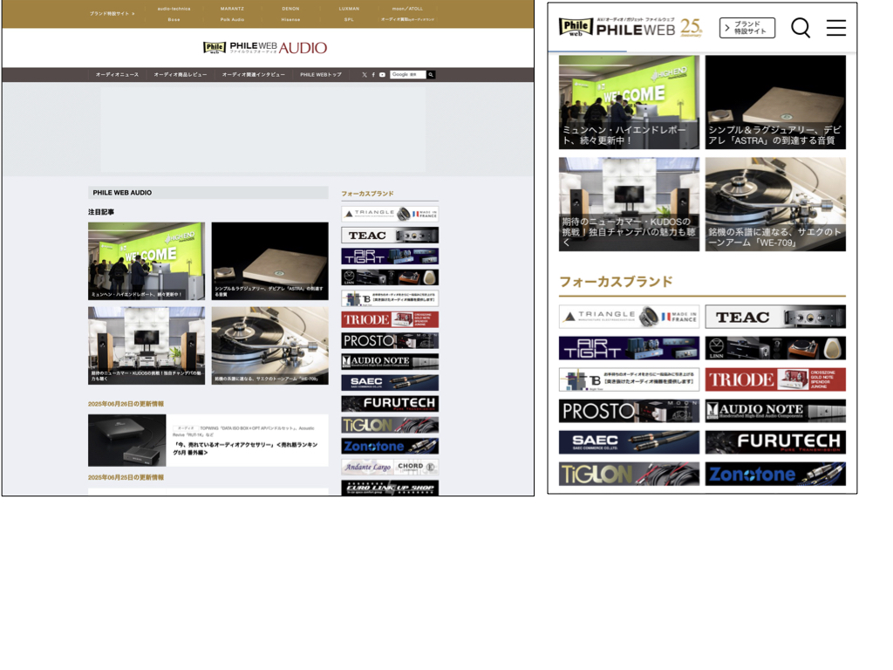Open オーディオ関連インタビュー in the desktop nav bar

254,75
